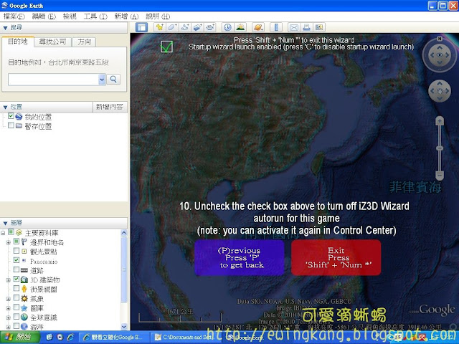Image resolution: width=459 pixels, height=344 pixels.
Task: Click the 新增內容 button
Action: coord(110,107)
